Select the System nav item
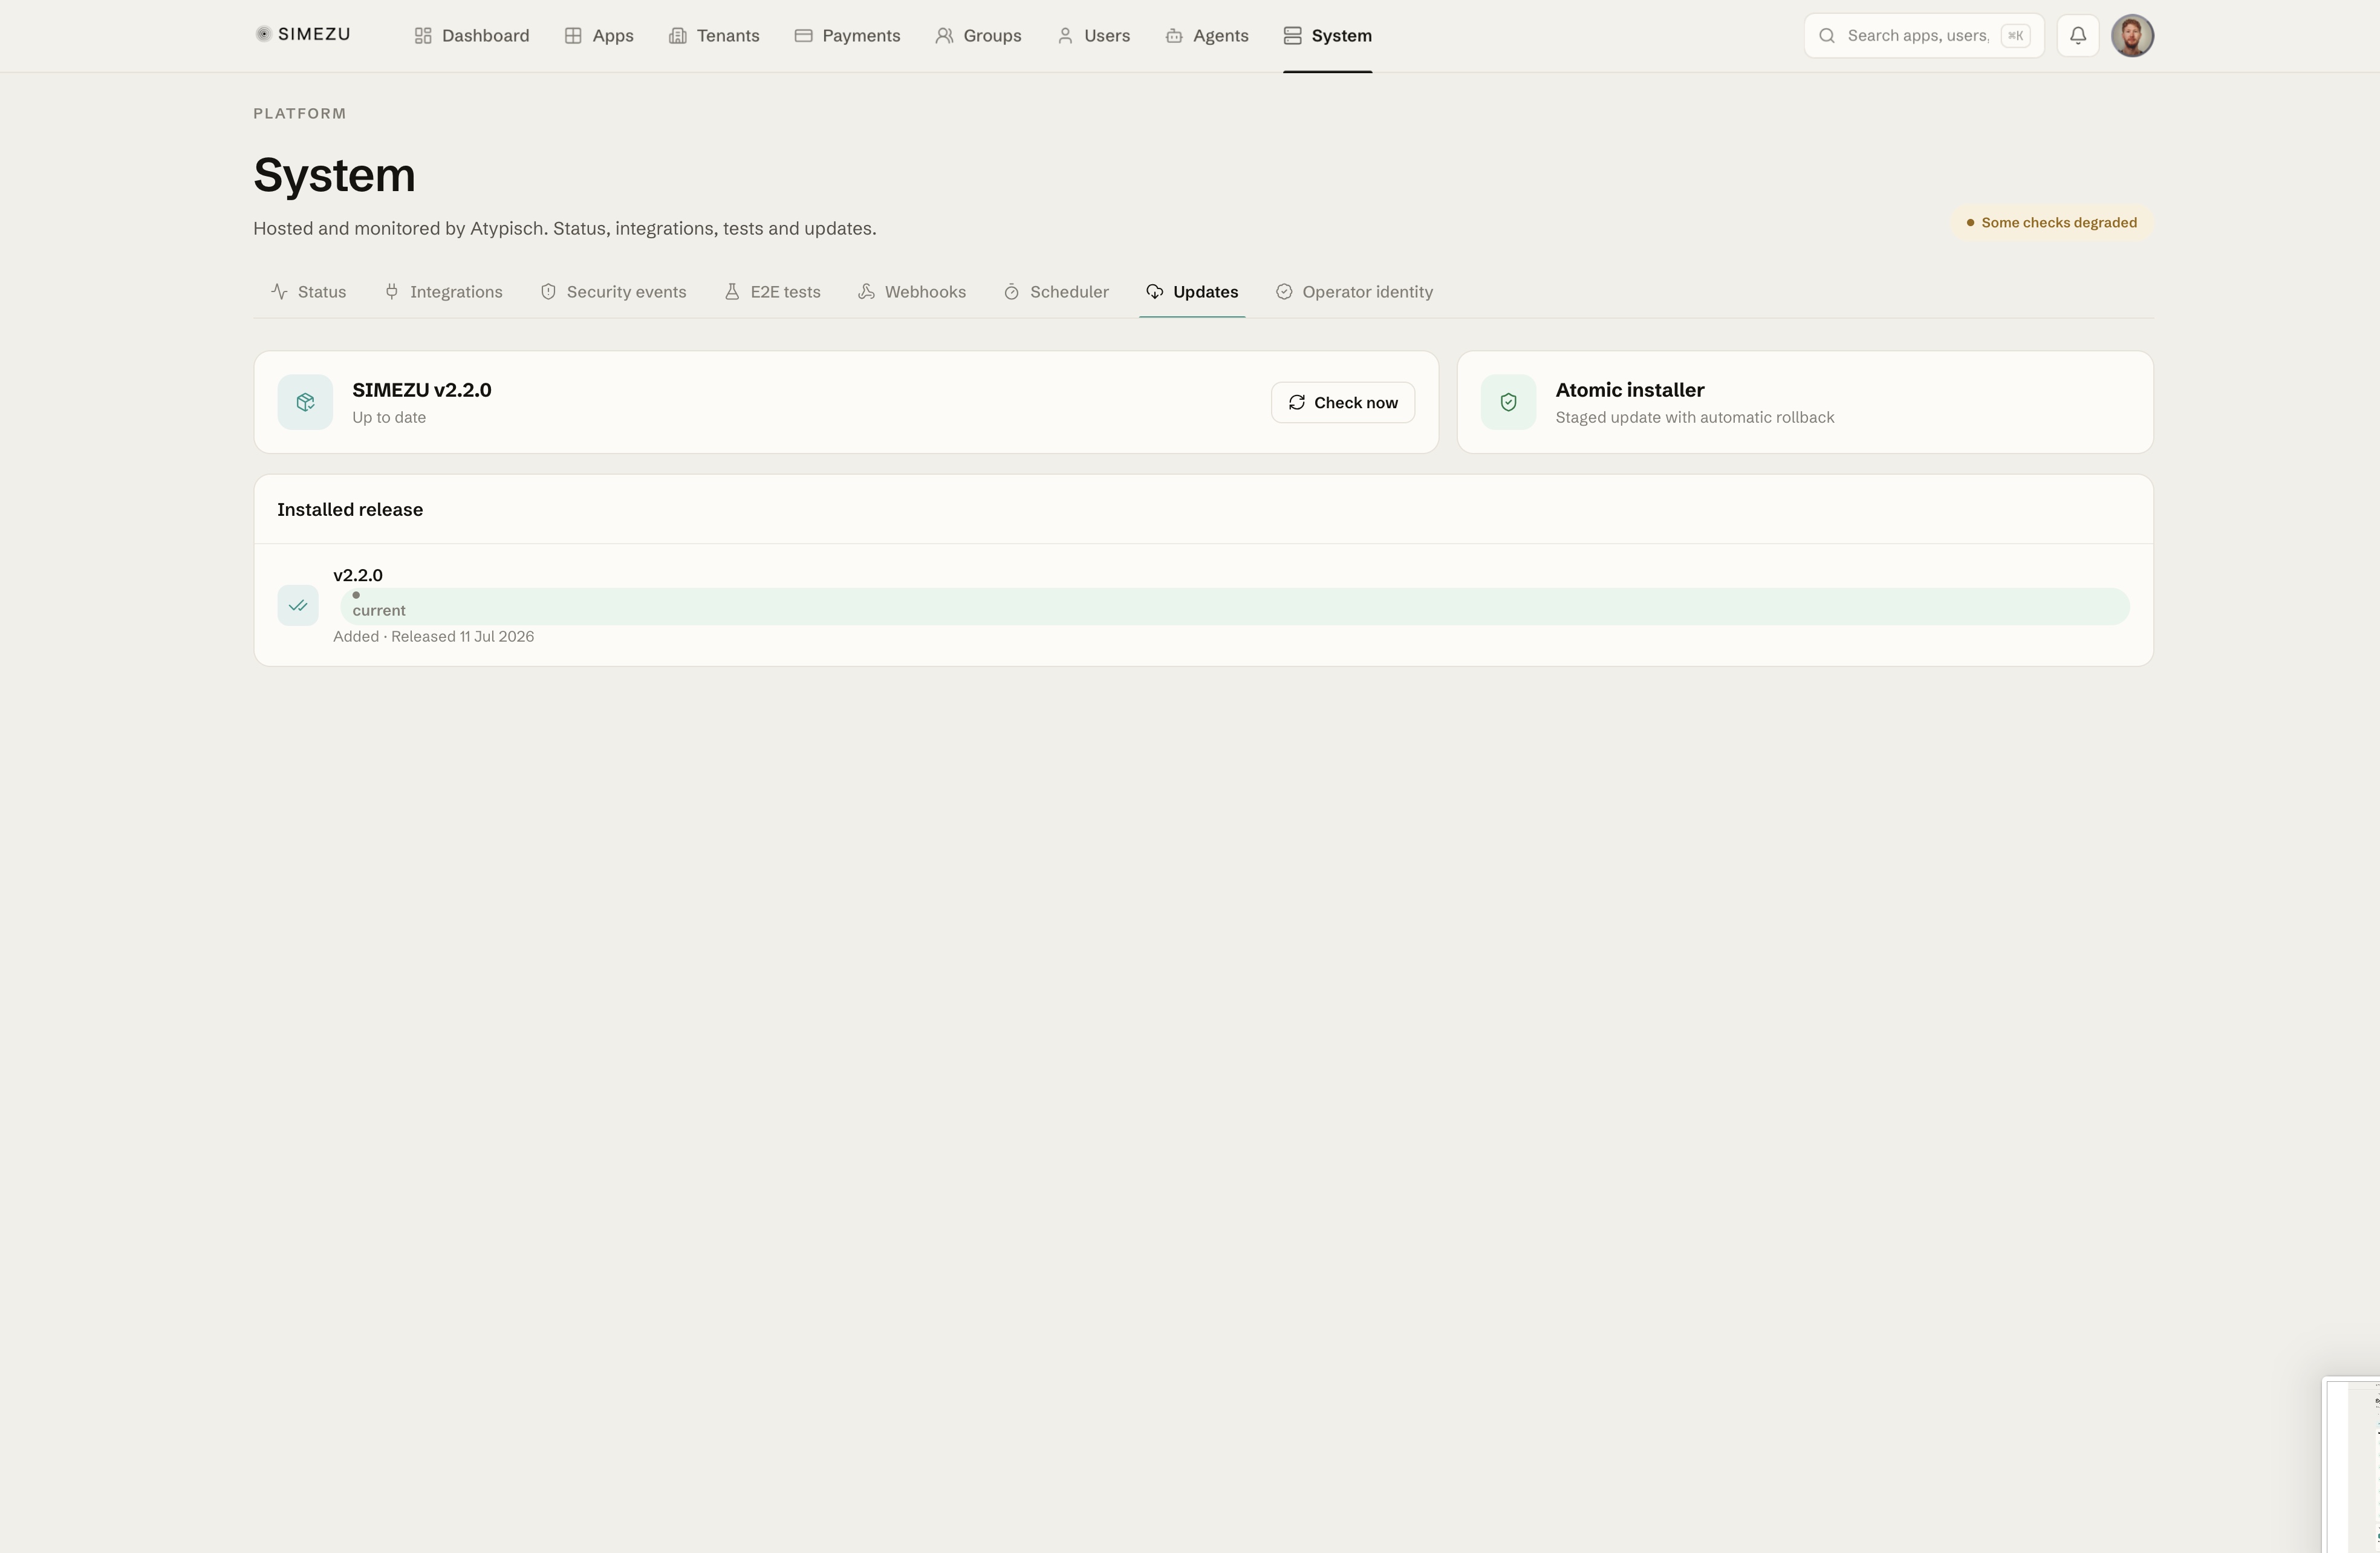 (x=1328, y=36)
